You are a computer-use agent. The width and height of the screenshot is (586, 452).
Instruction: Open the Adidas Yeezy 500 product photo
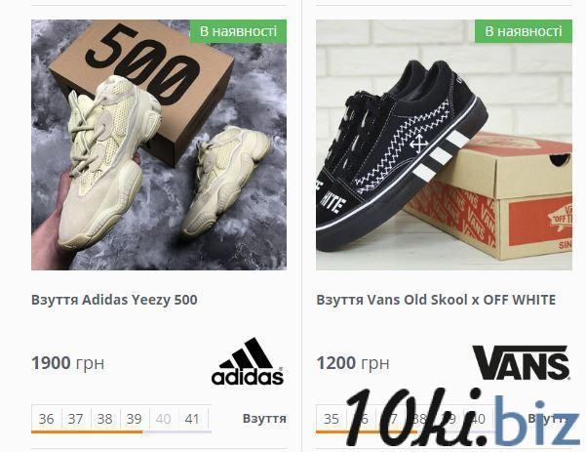point(159,144)
